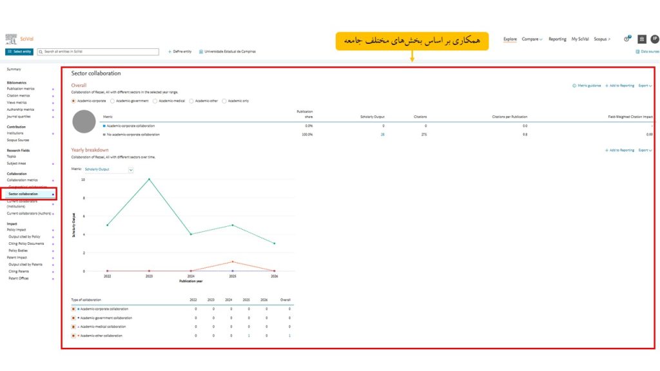Click Scholarly Output value 28
Screen dimensions: 660x371
click(x=383, y=135)
